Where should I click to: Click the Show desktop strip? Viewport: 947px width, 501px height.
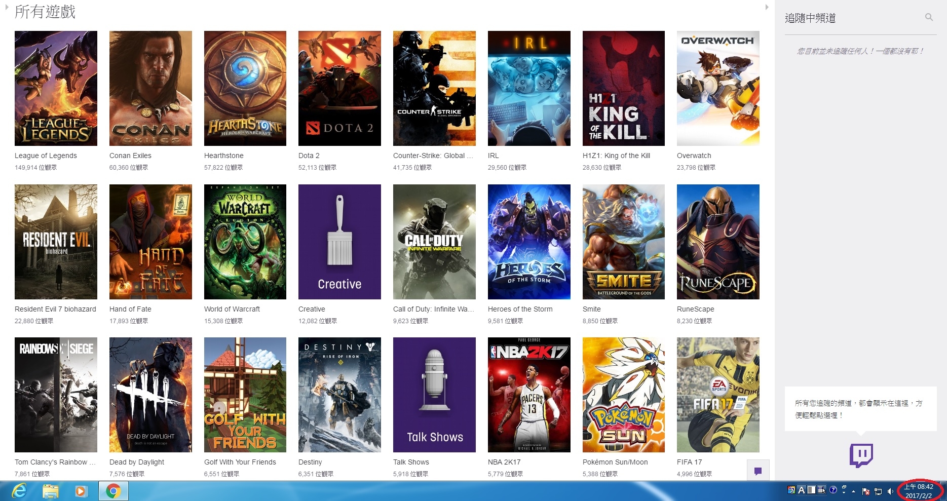(x=943, y=491)
